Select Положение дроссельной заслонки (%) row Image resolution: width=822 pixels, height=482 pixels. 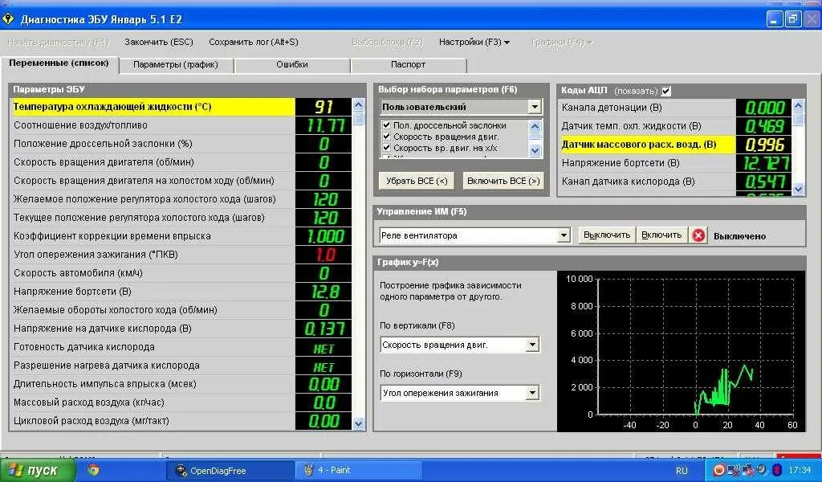point(181,144)
